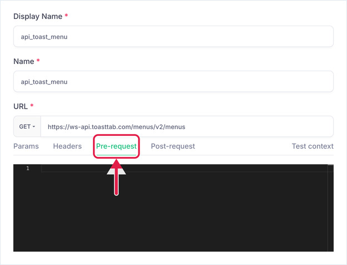Switch to the Headers tab

[x=67, y=146]
